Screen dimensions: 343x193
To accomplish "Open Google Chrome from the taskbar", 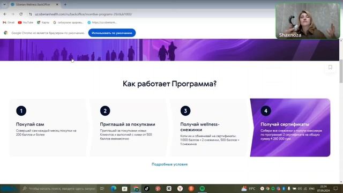I will click(x=136, y=188).
